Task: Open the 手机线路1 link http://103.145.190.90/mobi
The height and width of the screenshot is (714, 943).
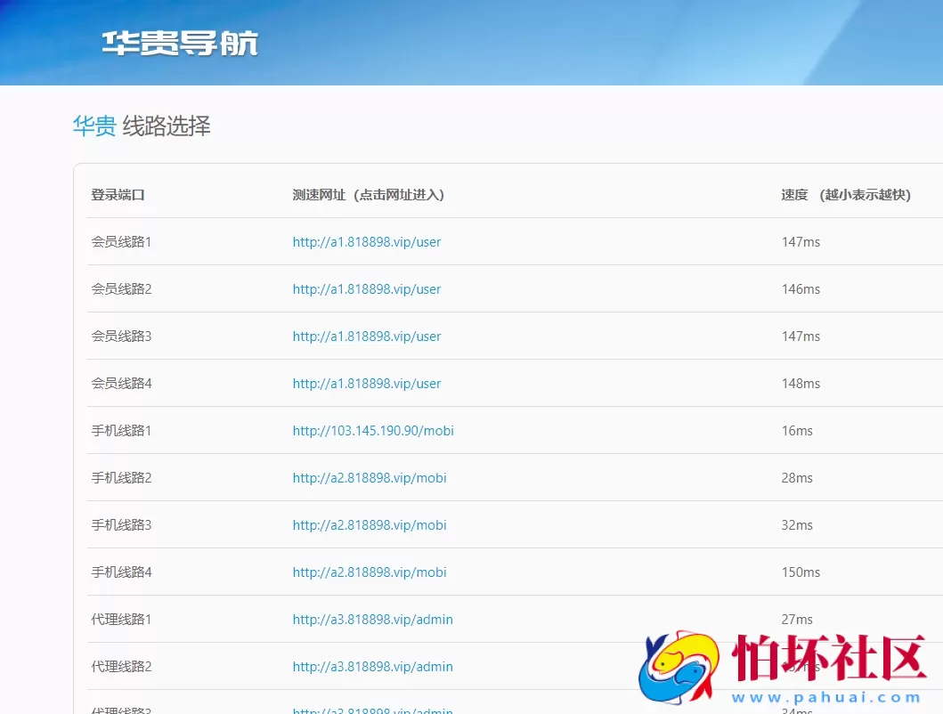Action: pyautogui.click(x=373, y=431)
